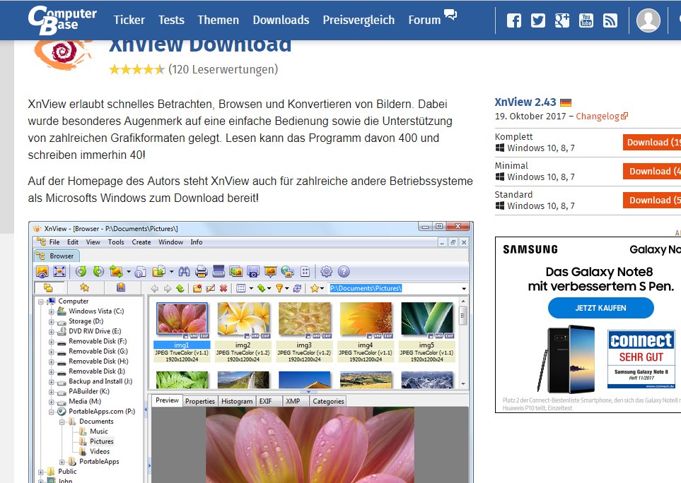The image size is (681, 483).
Task: Click the fullscreen icon in XnView toolbar
Action: 59,271
